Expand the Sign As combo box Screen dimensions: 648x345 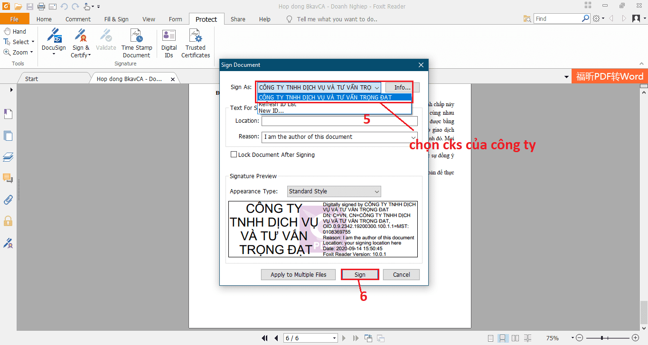376,88
